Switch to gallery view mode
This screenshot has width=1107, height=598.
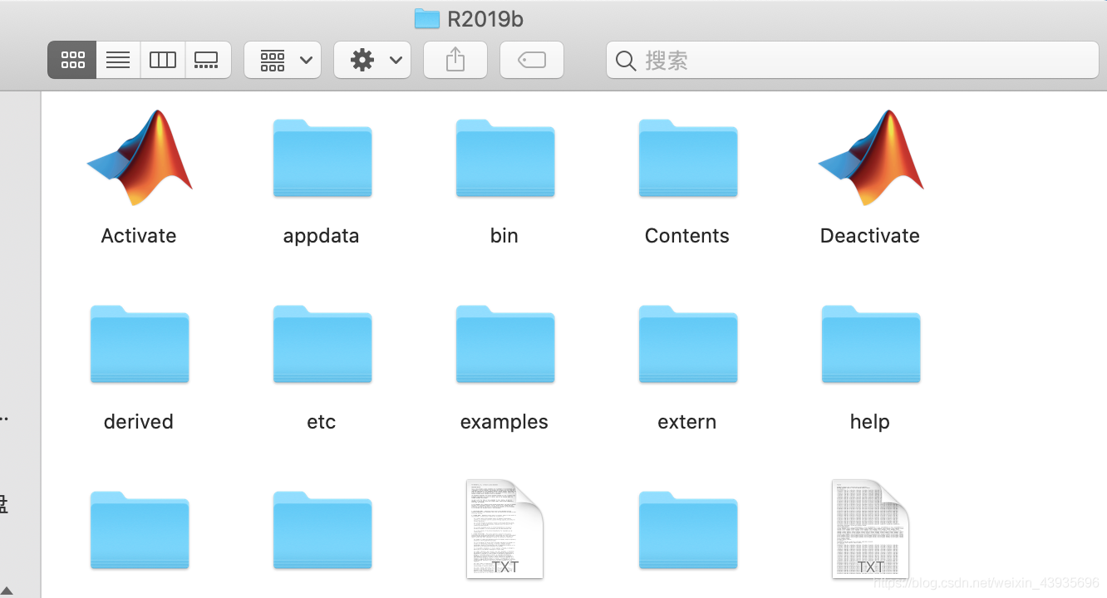[x=207, y=60]
